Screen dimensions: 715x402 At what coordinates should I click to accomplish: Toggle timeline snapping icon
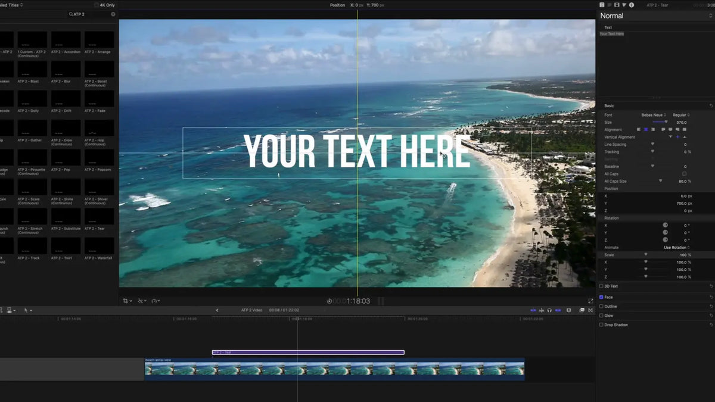[558, 310]
